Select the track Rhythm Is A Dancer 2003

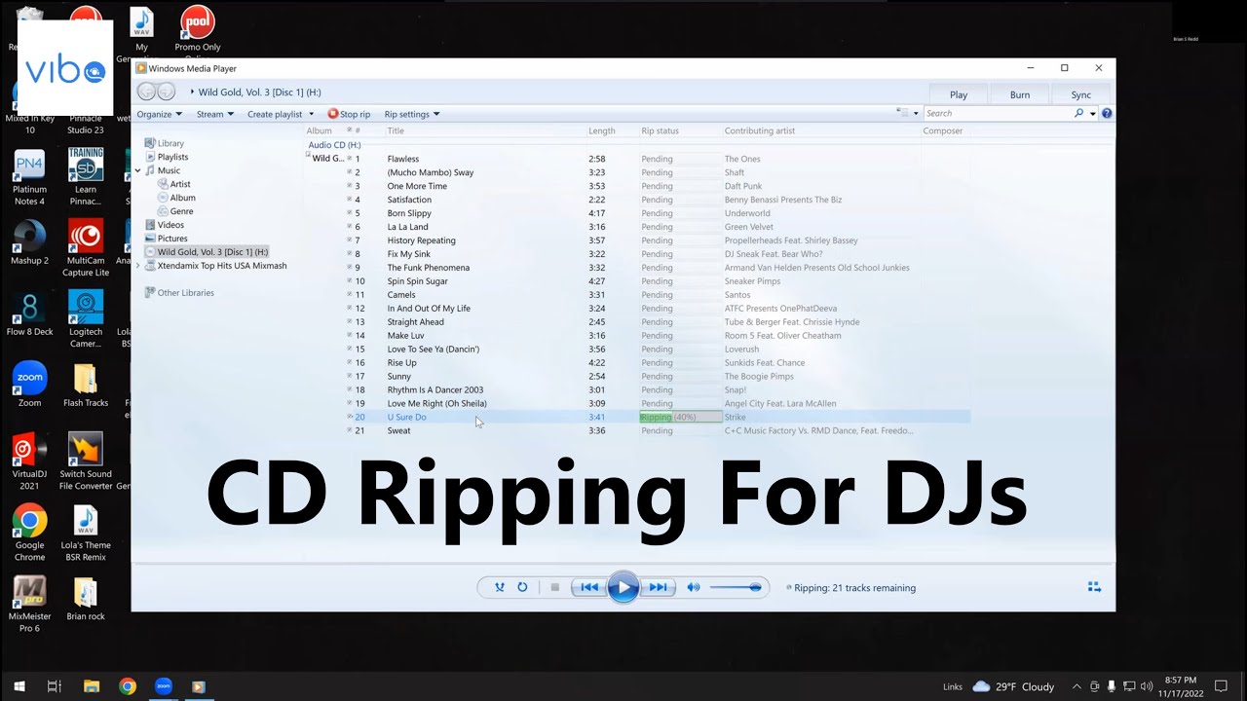[x=435, y=389]
